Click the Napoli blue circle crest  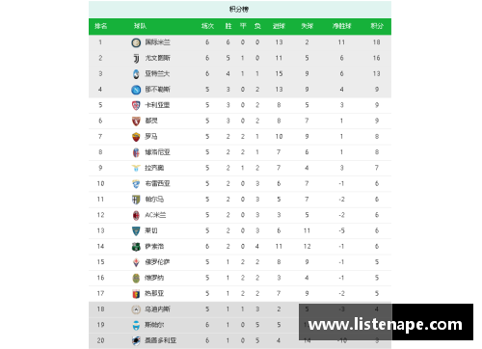click(x=136, y=90)
